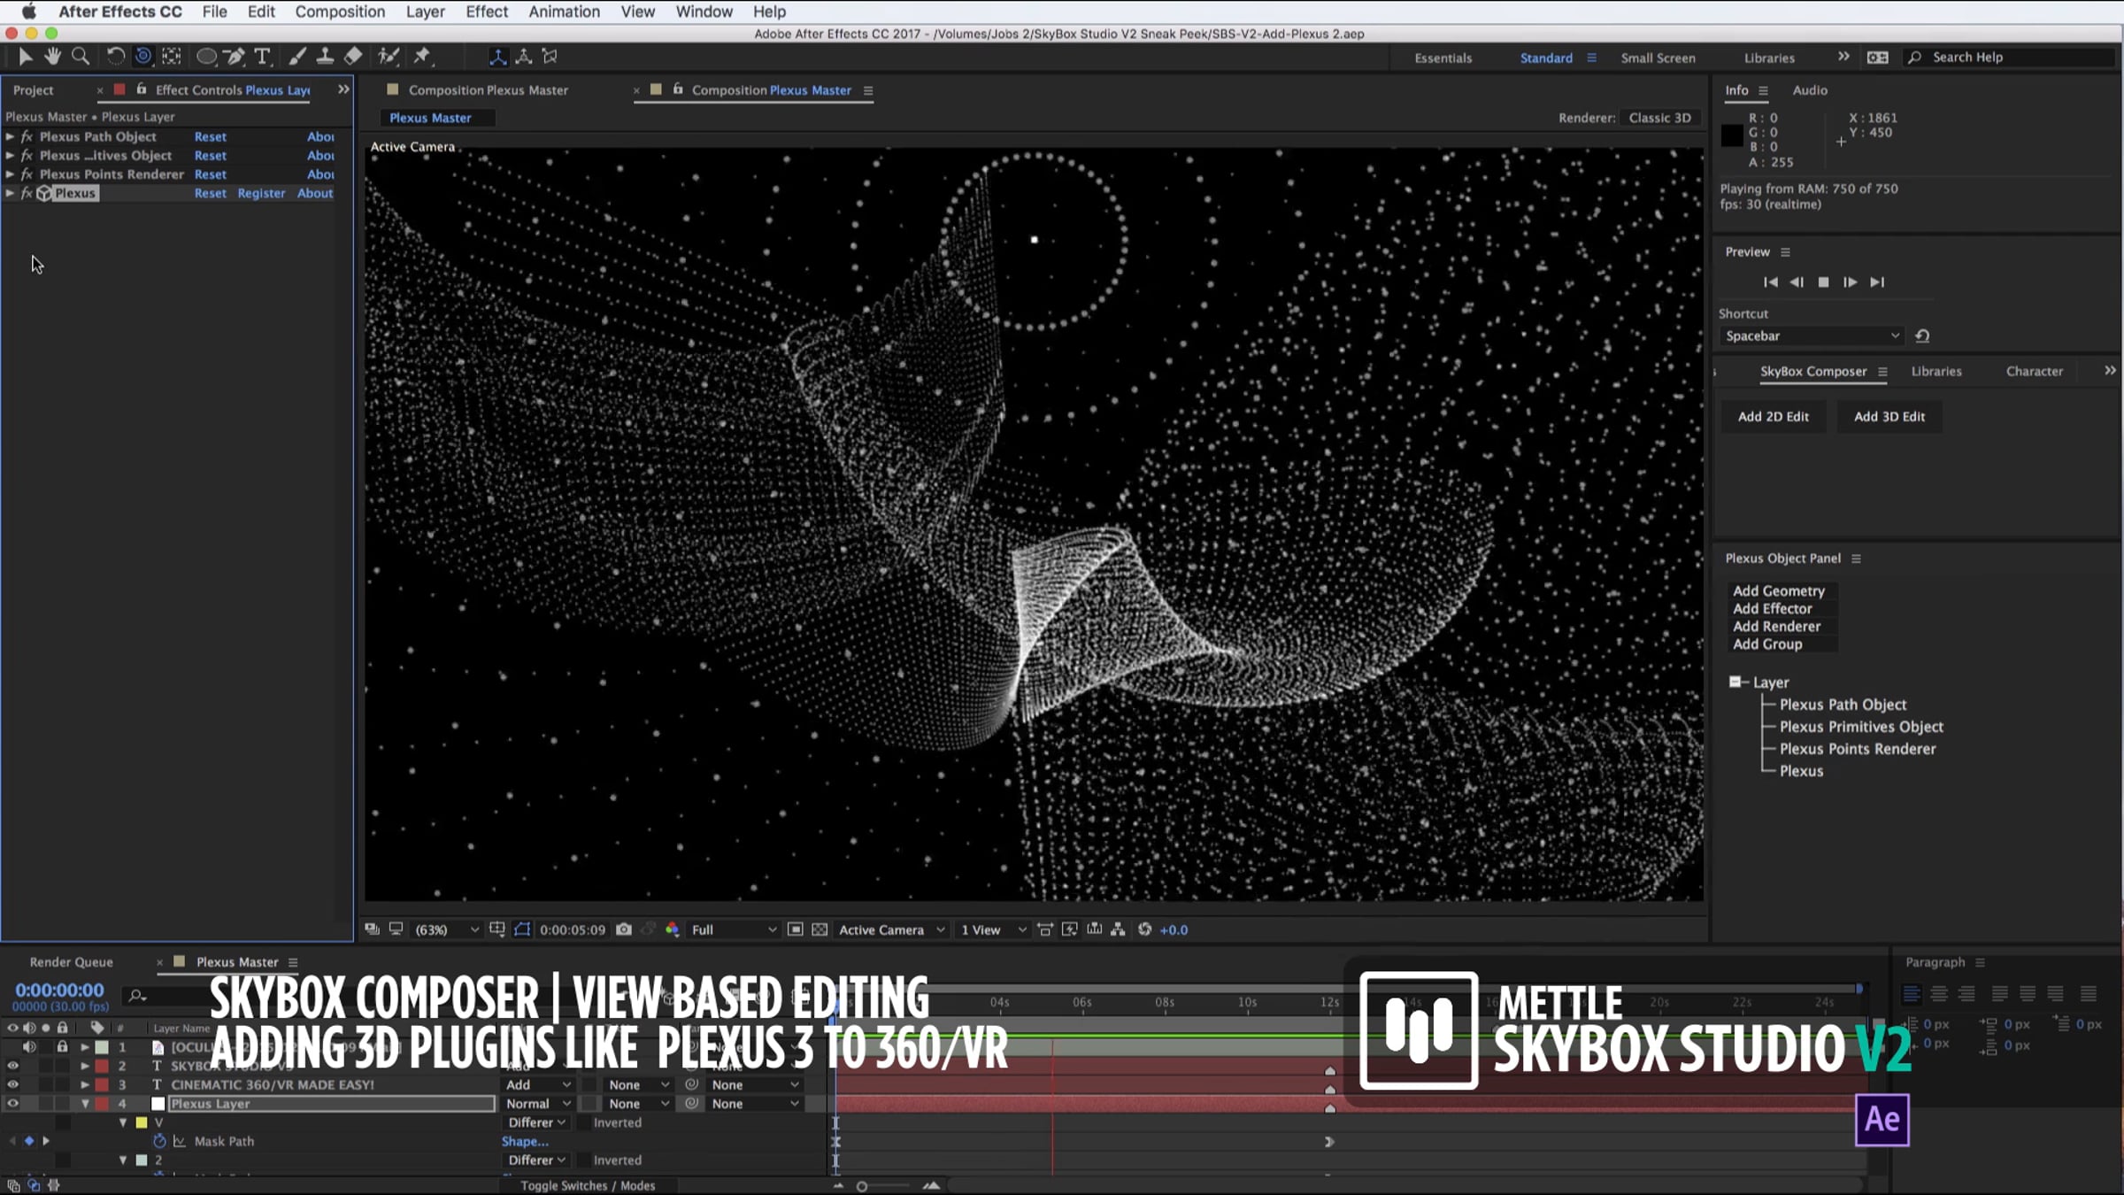This screenshot has width=2124, height=1195.
Task: Click the Add 2D Edit button
Action: point(1773,417)
